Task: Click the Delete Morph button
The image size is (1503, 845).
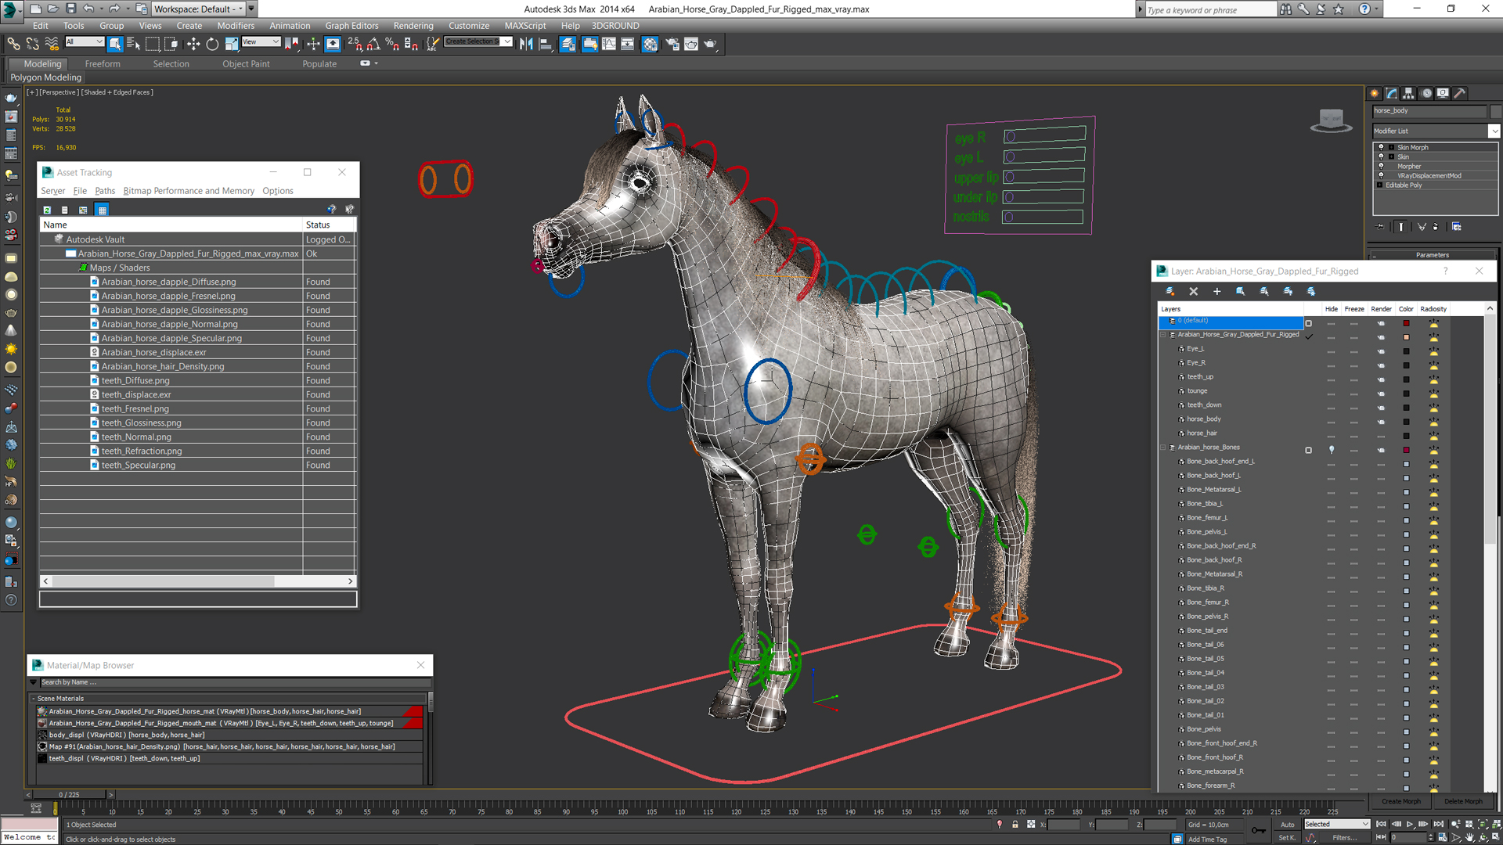Action: point(1463,801)
